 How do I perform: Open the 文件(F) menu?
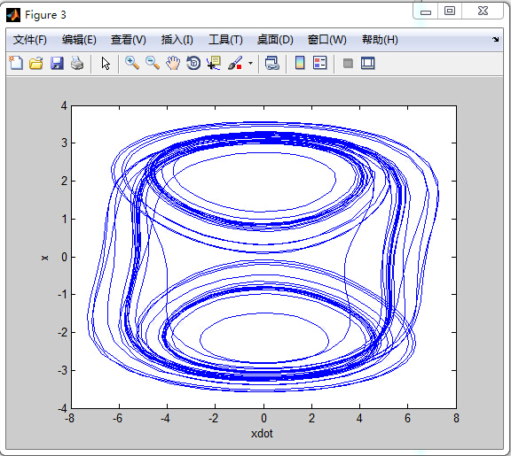pos(29,40)
